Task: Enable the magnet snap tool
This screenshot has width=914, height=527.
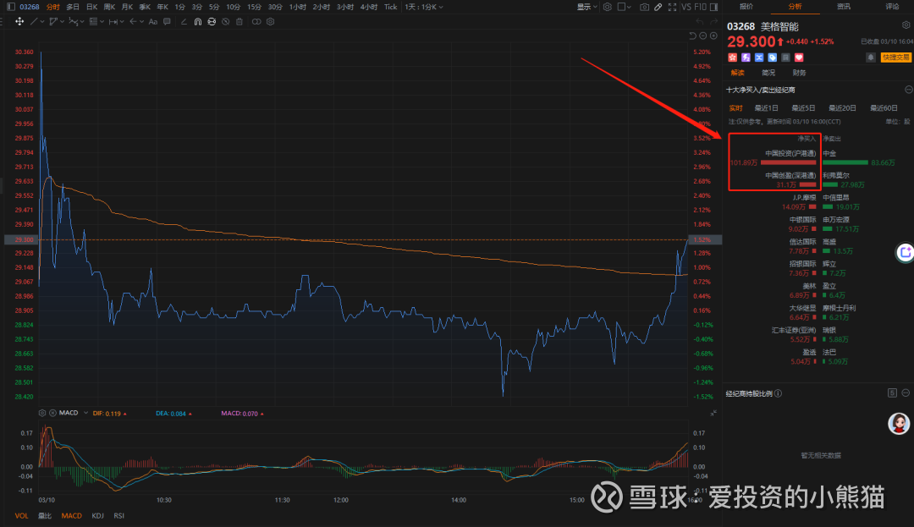Action: tap(197, 21)
